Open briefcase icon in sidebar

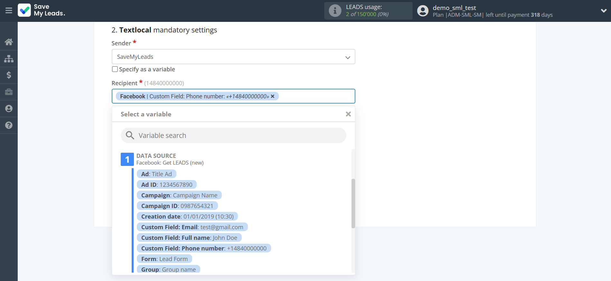[x=9, y=92]
